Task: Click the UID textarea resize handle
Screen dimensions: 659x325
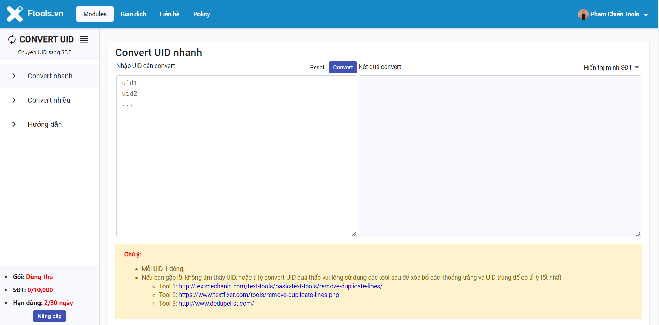Action: pos(354,234)
